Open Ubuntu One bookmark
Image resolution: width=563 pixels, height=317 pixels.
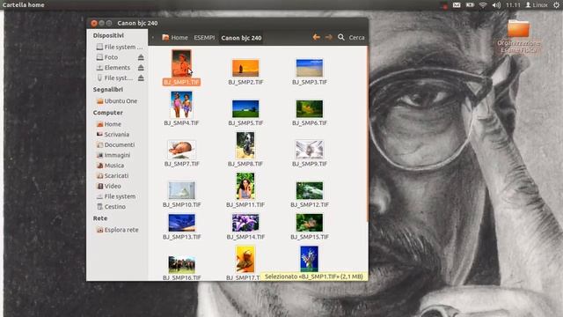point(117,101)
